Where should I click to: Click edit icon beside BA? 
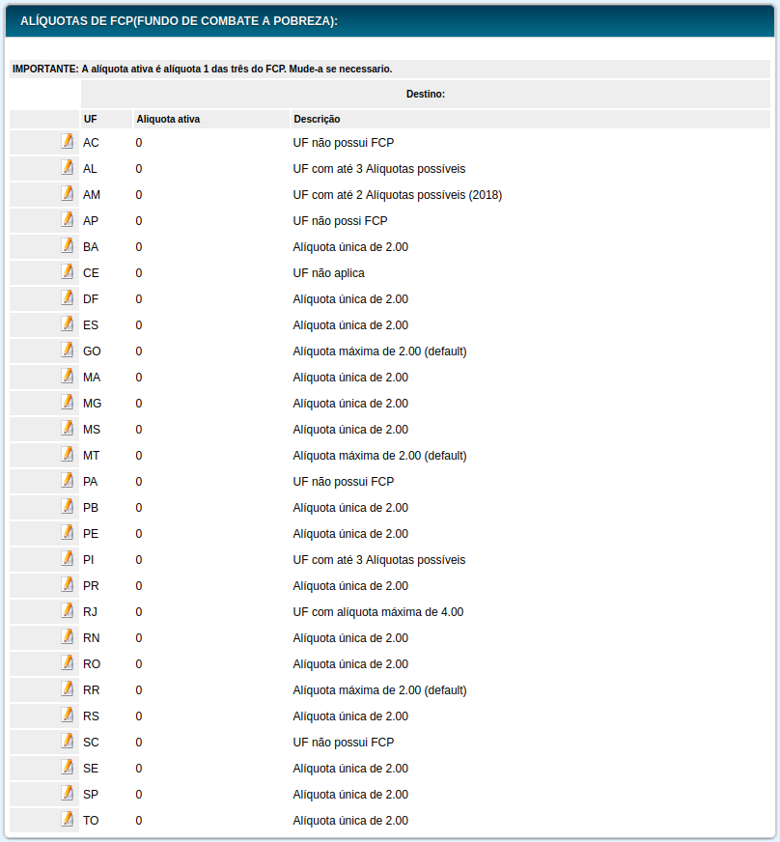[68, 245]
